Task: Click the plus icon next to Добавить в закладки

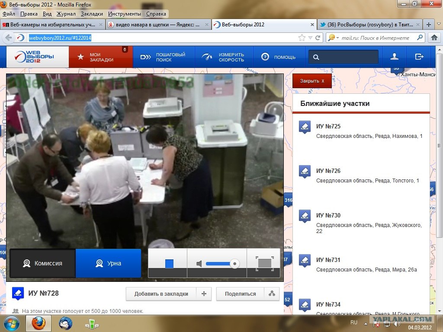Action: (204, 294)
